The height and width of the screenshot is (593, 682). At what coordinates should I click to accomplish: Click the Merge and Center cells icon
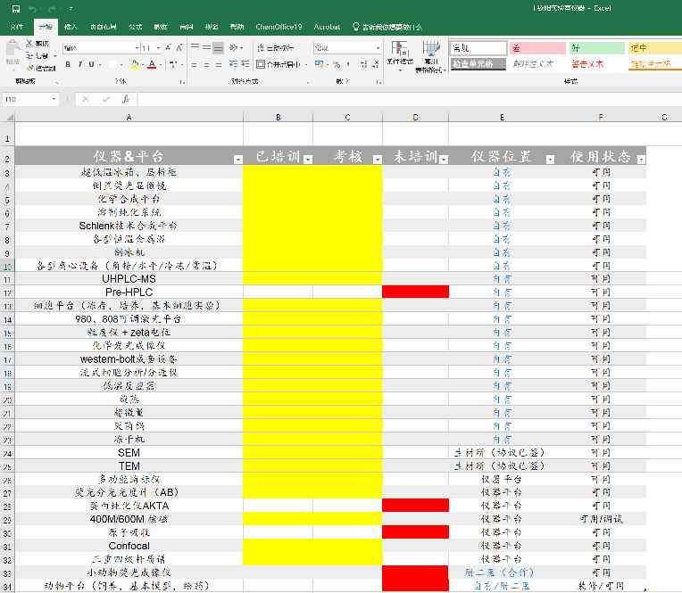pos(261,64)
